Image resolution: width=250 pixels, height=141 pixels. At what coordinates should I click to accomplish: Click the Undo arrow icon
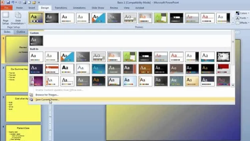pos(13,2)
